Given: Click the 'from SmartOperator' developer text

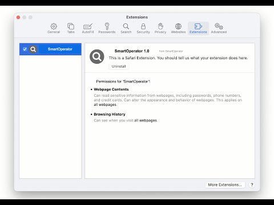Looking at the screenshot, I should tap(171, 51).
